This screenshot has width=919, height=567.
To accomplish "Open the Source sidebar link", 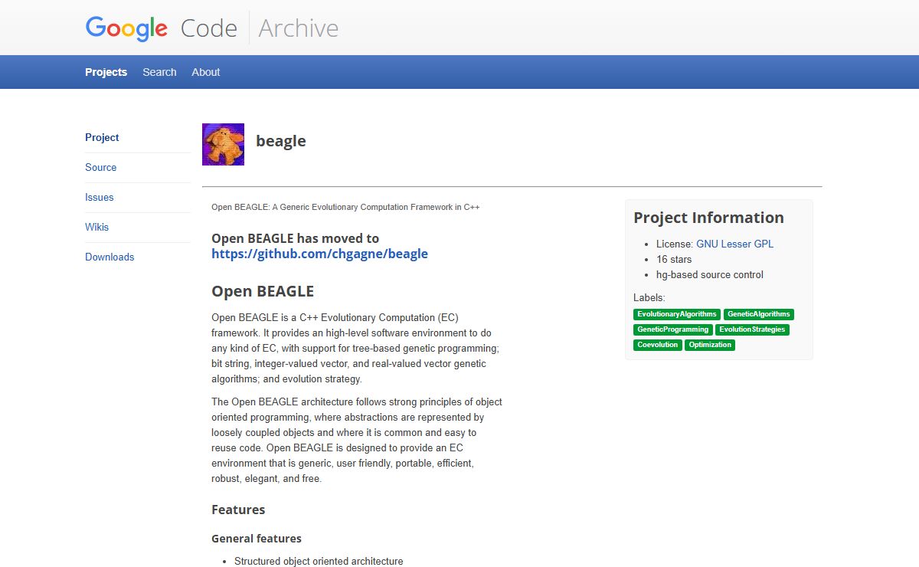I will tap(100, 167).
